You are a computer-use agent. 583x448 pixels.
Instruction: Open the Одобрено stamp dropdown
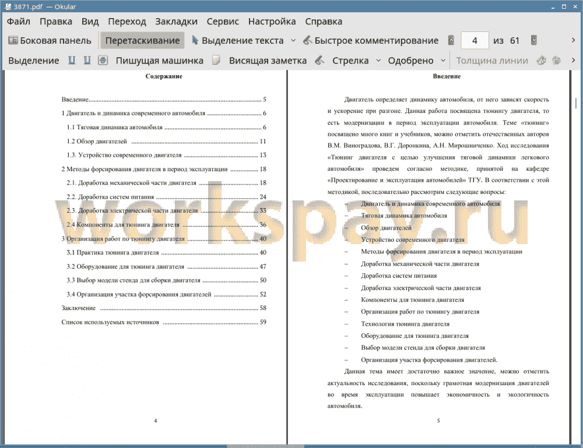point(443,61)
